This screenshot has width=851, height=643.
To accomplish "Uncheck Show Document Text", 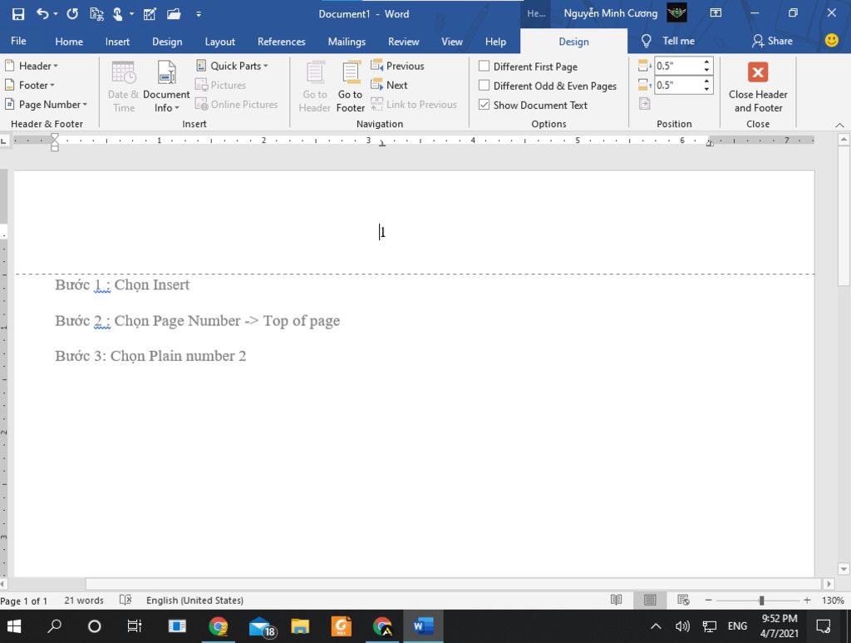I will click(485, 105).
